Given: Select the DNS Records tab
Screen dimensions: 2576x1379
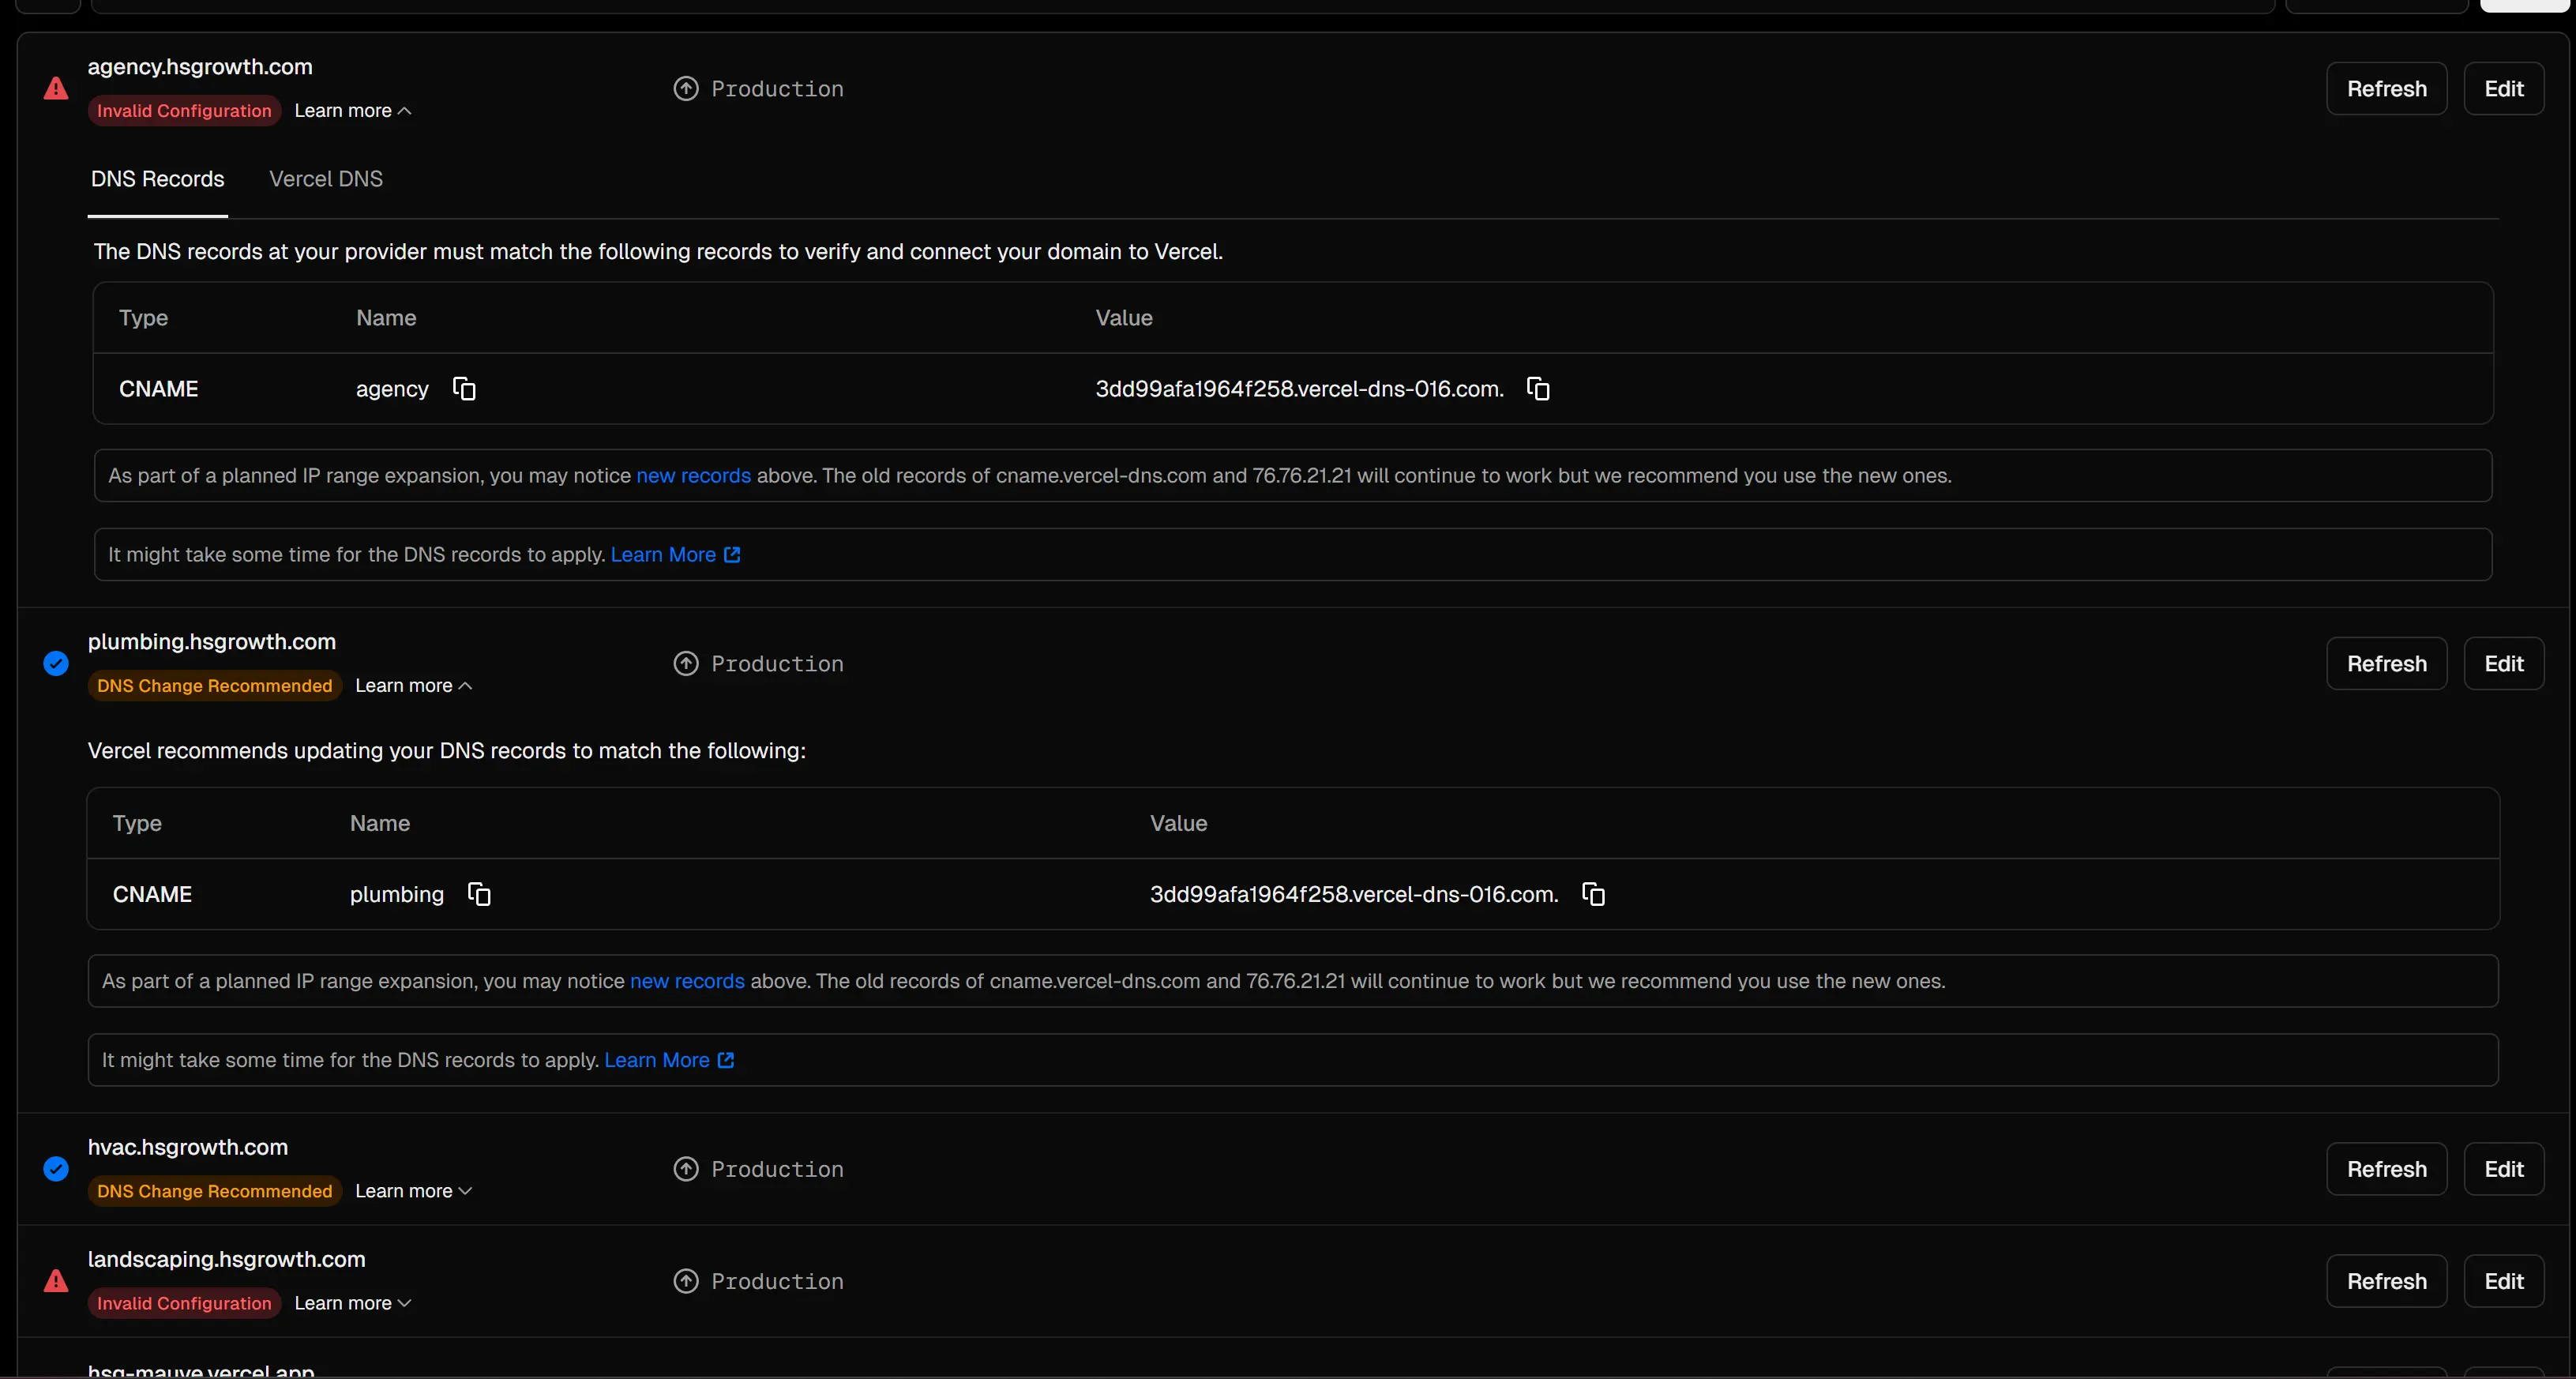Looking at the screenshot, I should click(x=158, y=179).
